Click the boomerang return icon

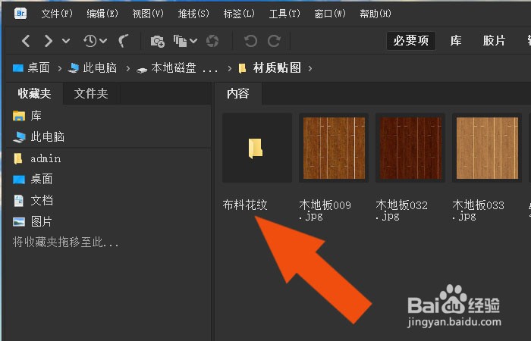(x=124, y=41)
